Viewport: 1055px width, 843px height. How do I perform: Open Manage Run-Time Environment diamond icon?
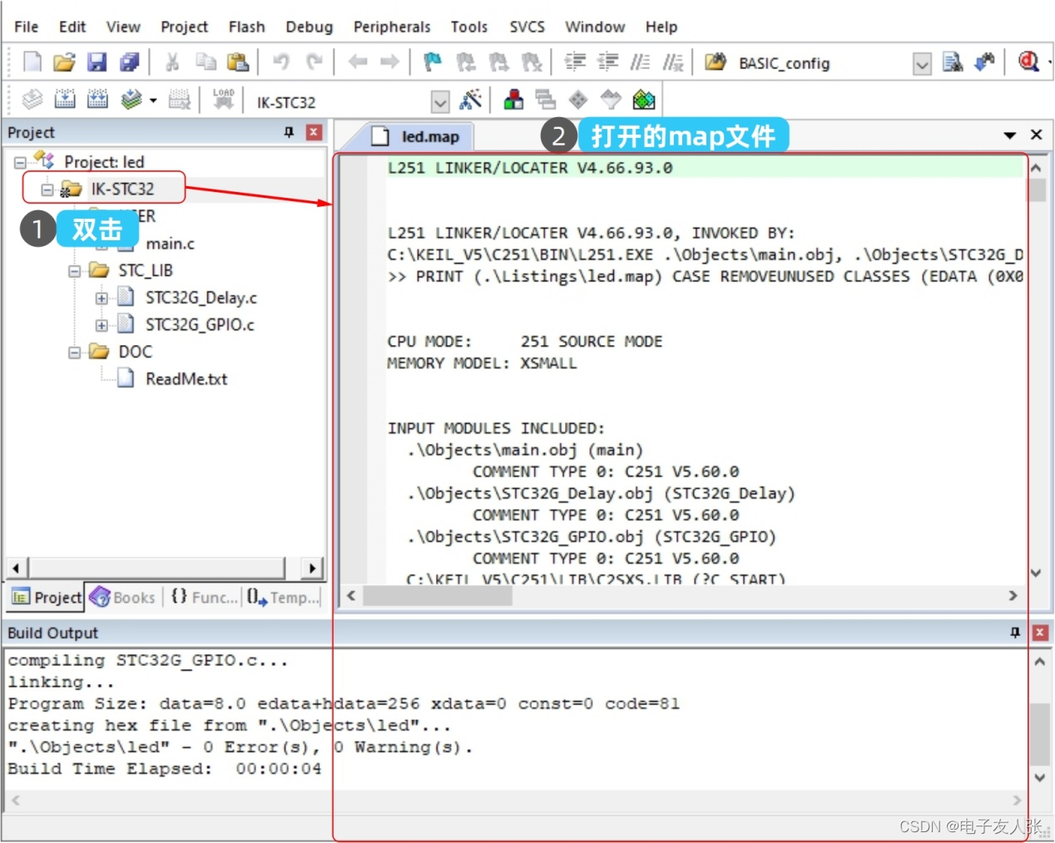[x=578, y=101]
